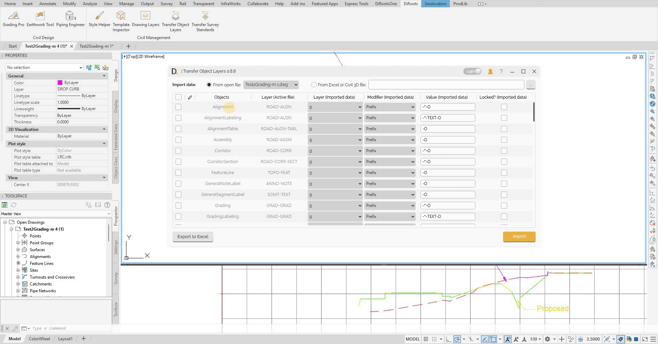Expand the Pipe Networks tree node
The width and height of the screenshot is (658, 344).
coord(19,291)
